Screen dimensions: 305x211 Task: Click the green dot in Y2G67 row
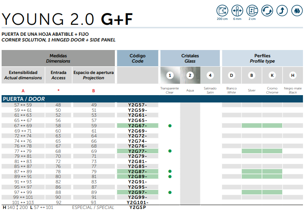point(170,126)
